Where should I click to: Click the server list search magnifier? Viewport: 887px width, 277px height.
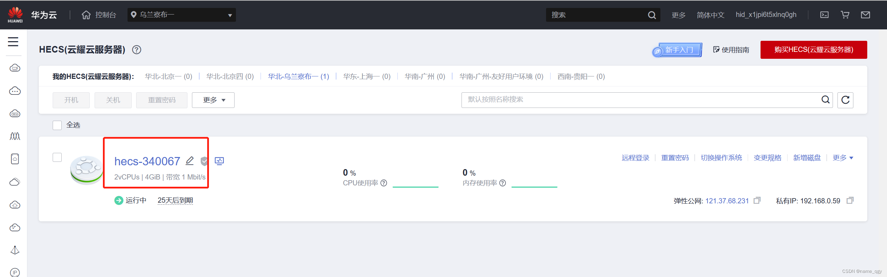pos(826,100)
